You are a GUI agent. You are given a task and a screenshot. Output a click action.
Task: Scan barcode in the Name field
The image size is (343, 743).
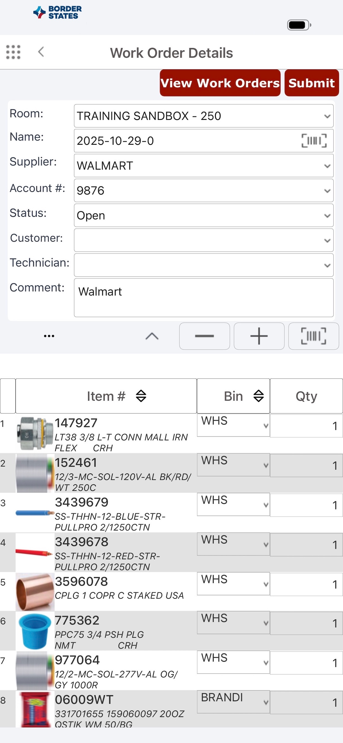314,141
